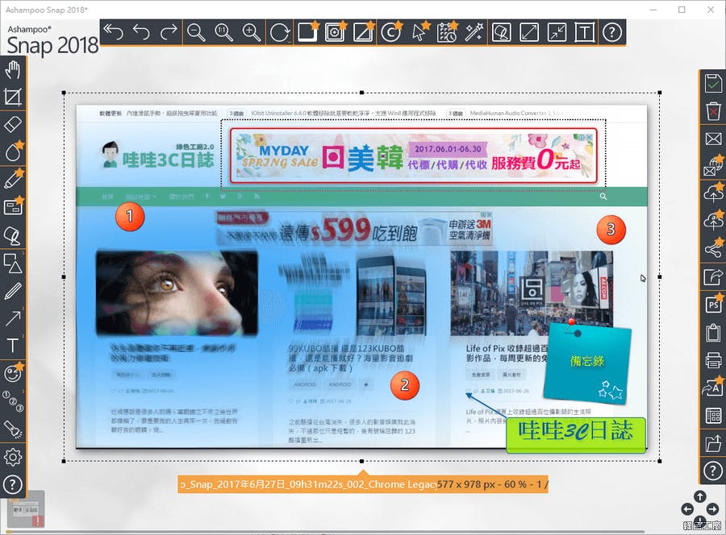Open the settings gear in the left sidebar

click(x=12, y=457)
